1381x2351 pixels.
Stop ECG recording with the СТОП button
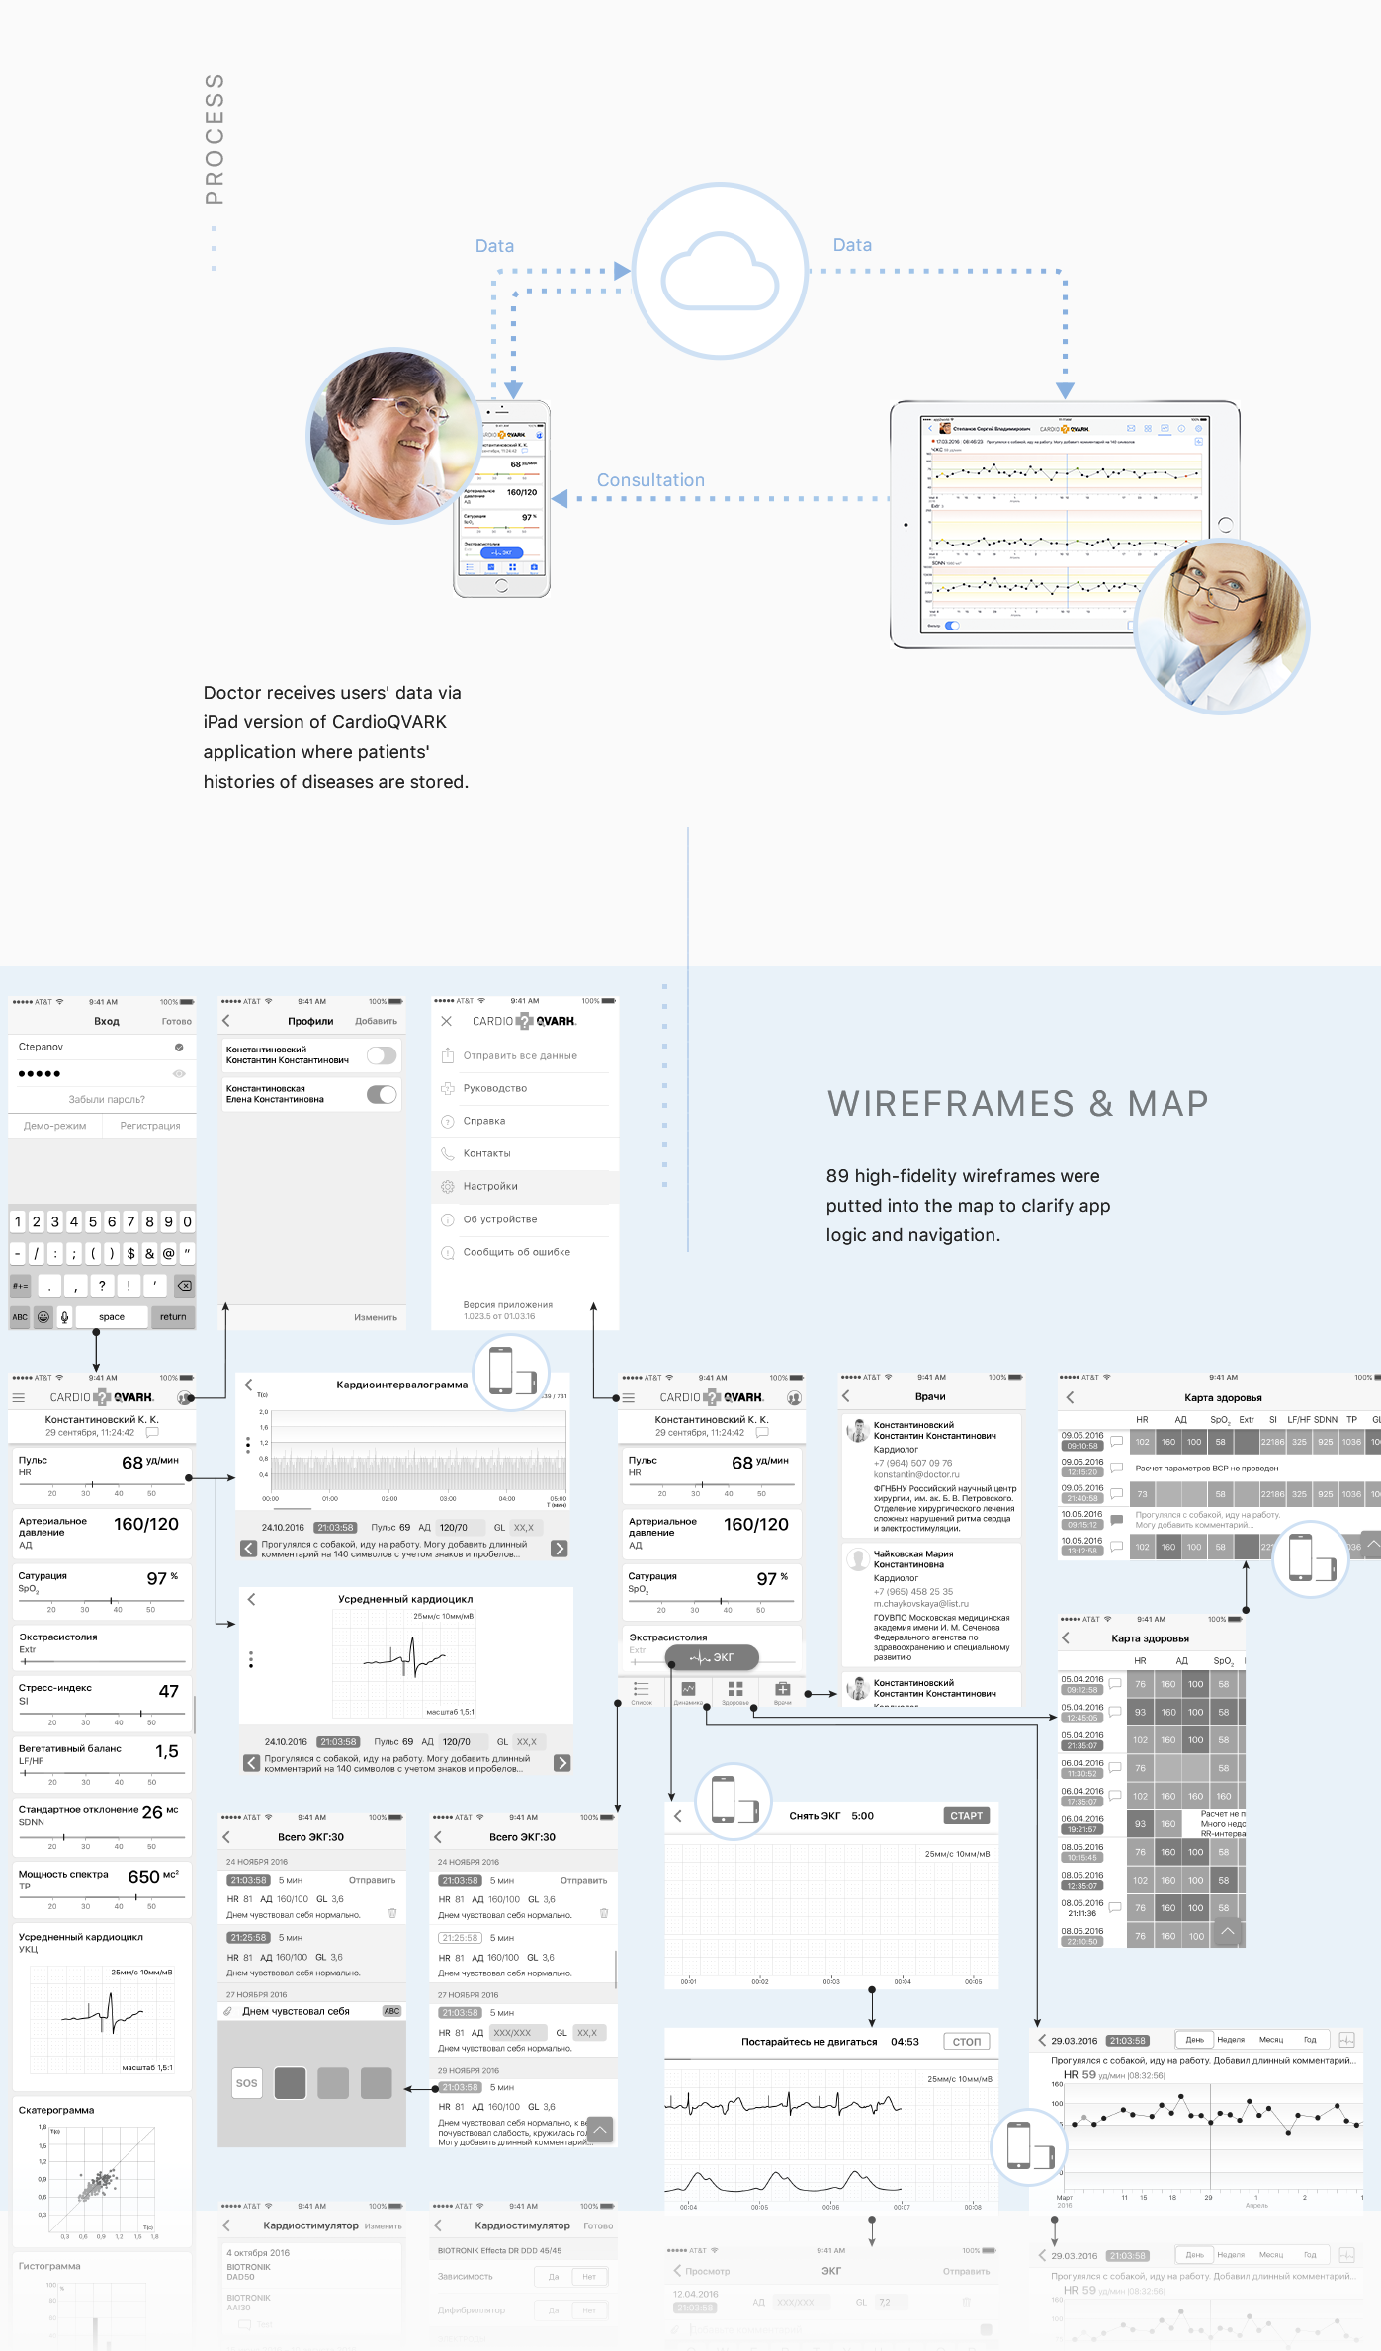tap(967, 2041)
